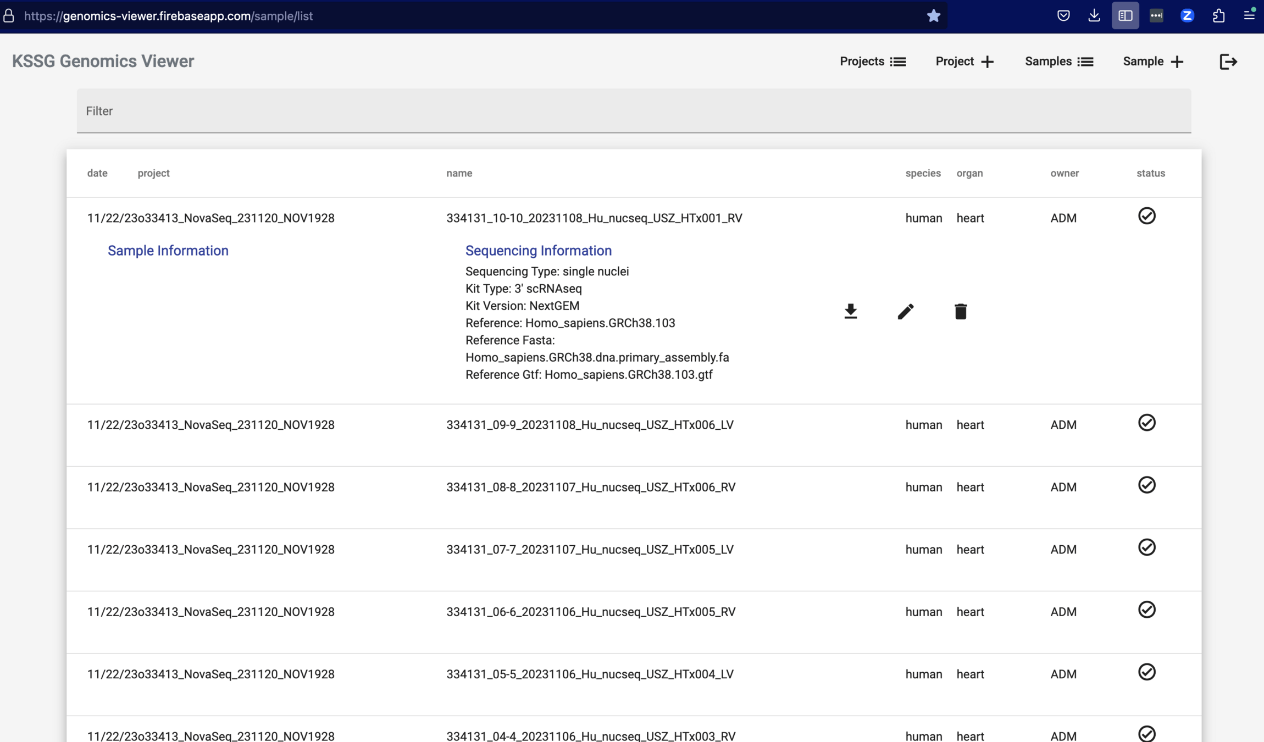
Task: Open the extensions puzzle icon
Action: 1218,16
